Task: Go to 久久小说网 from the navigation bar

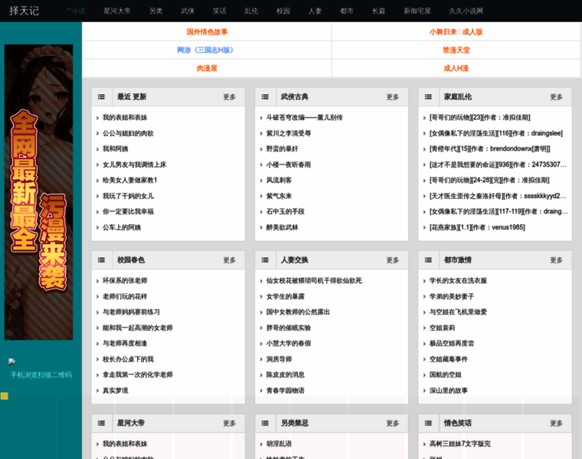Action: pos(466,11)
